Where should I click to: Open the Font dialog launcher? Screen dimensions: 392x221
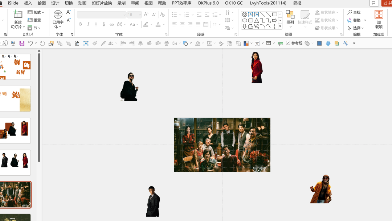pos(166,35)
